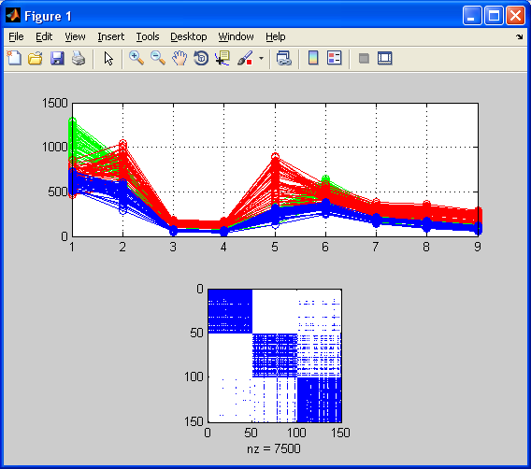Toggle the Rotate 3D tool
This screenshot has height=469, width=531.
click(201, 58)
